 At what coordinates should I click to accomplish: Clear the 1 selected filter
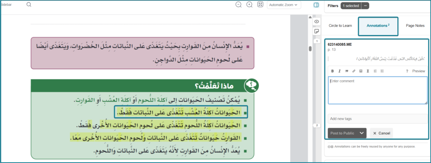click(365, 5)
